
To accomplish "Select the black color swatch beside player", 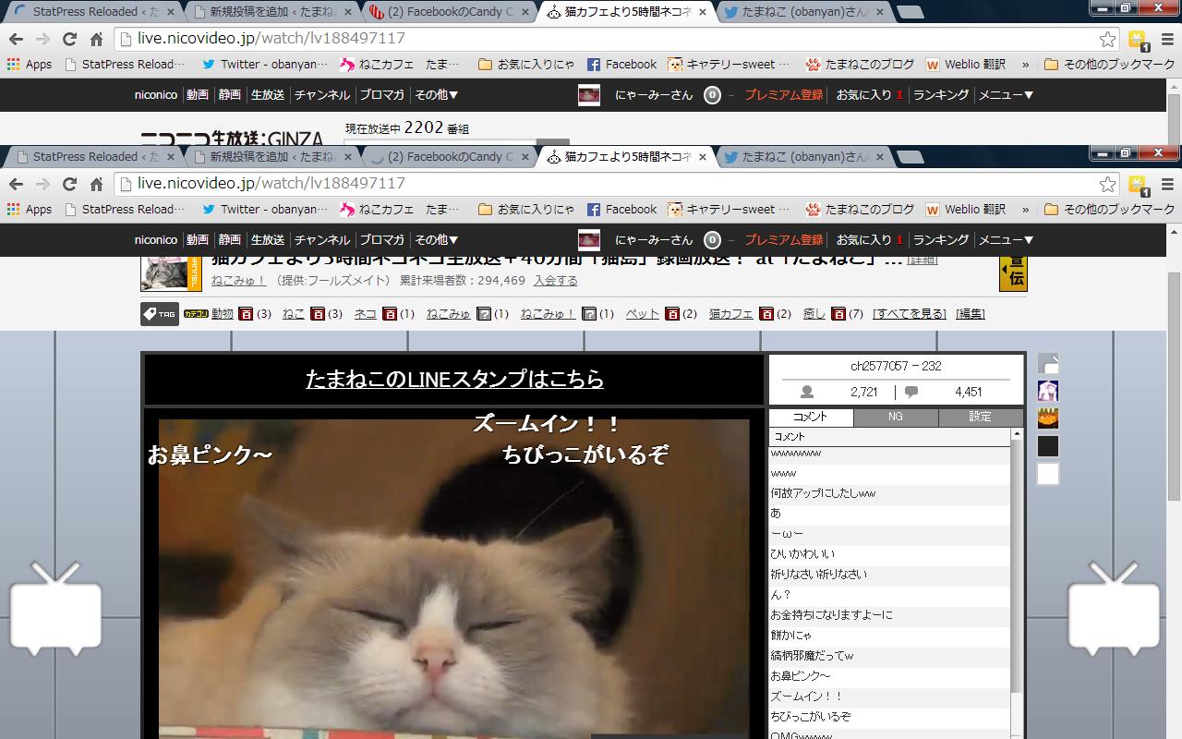I will point(1048,446).
